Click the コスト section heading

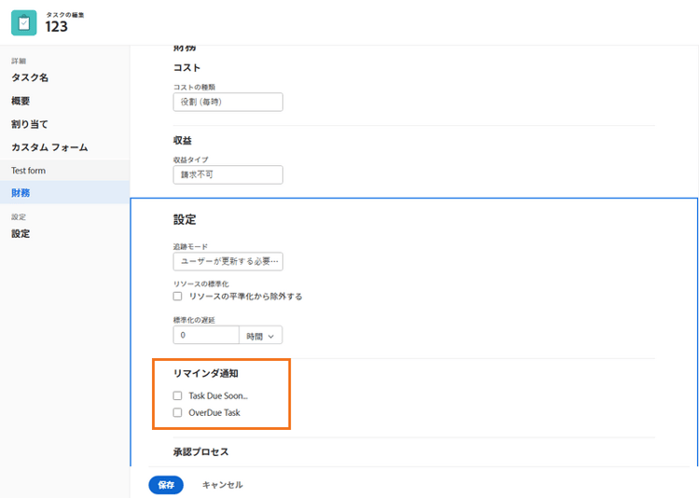pyautogui.click(x=186, y=67)
